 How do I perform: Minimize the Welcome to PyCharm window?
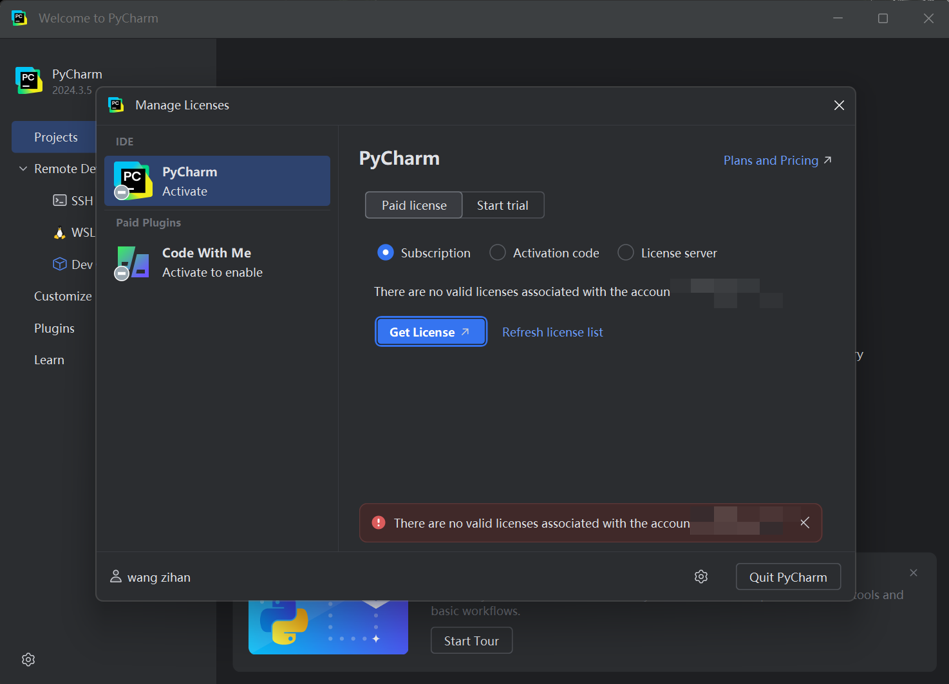pos(838,18)
